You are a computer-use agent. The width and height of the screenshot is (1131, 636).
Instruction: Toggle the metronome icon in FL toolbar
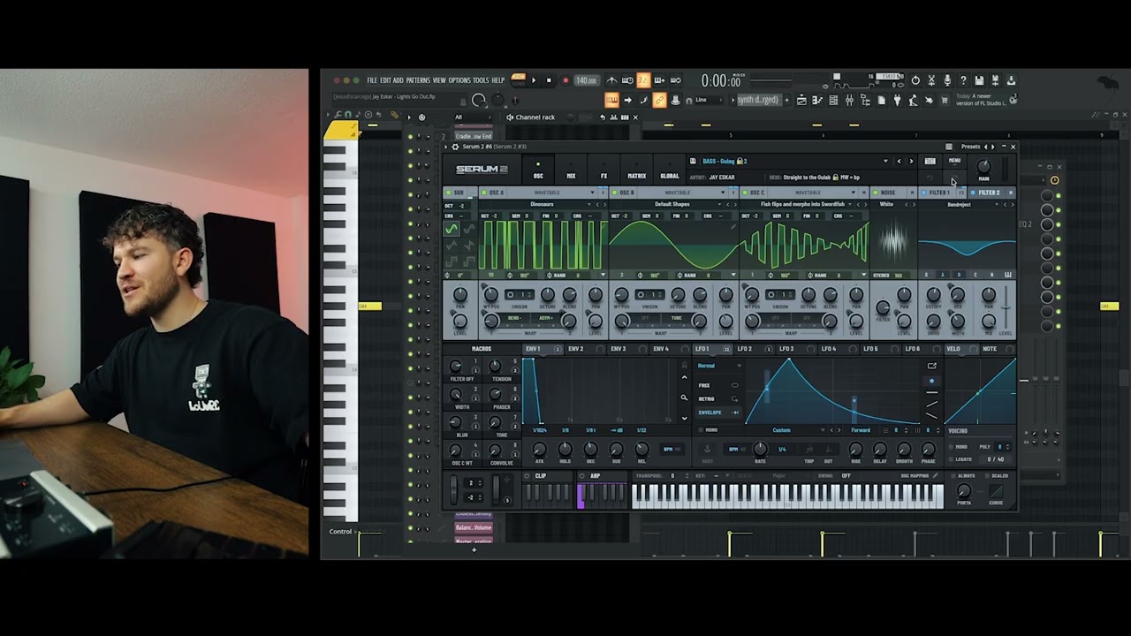(611, 80)
